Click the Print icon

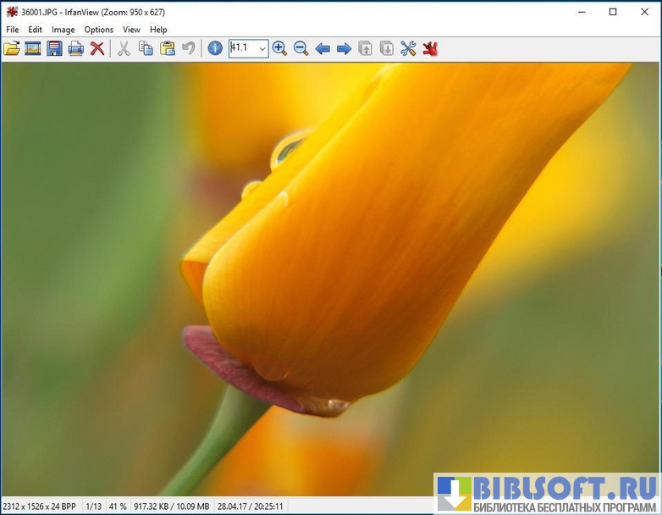pos(75,48)
